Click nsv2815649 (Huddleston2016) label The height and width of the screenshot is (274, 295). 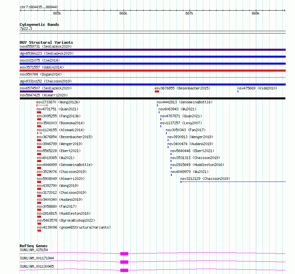197,165
